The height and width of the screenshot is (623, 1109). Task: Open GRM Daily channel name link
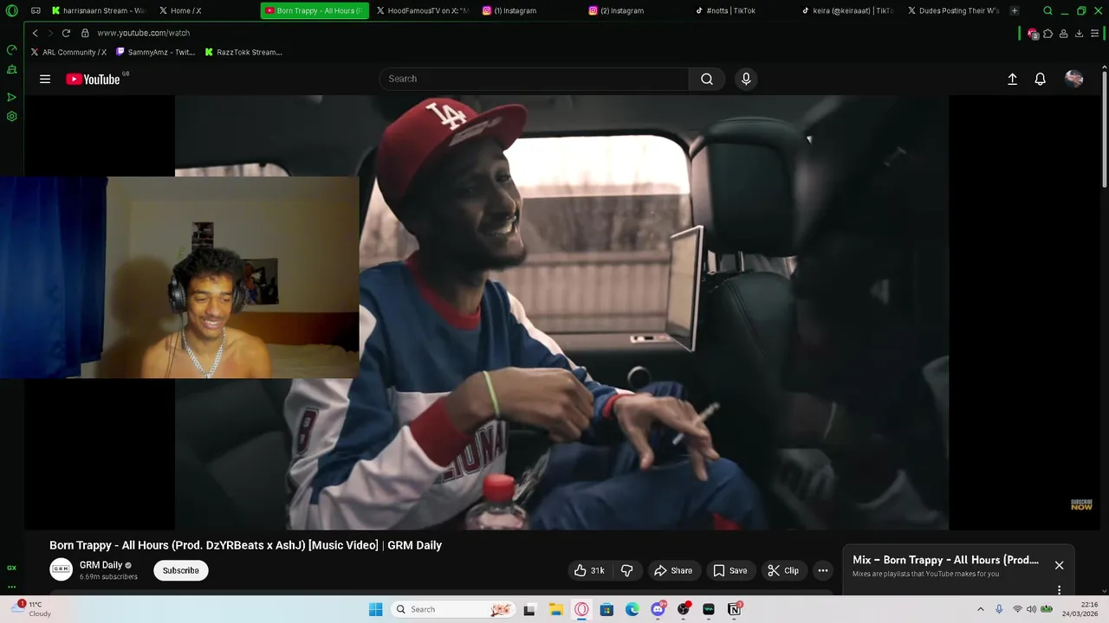[101, 565]
